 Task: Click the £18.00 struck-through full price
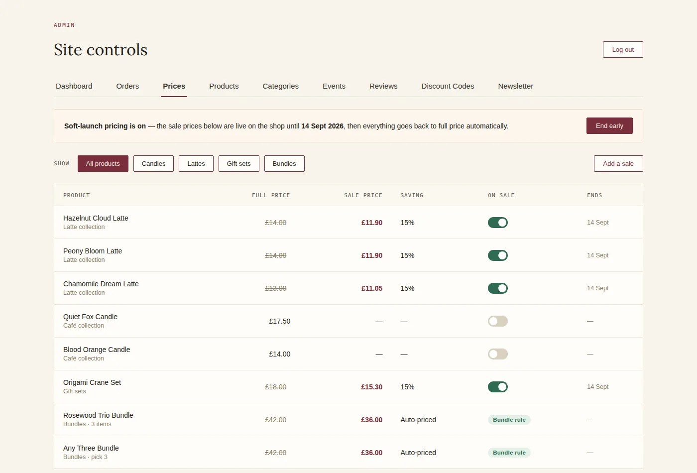pyautogui.click(x=276, y=387)
